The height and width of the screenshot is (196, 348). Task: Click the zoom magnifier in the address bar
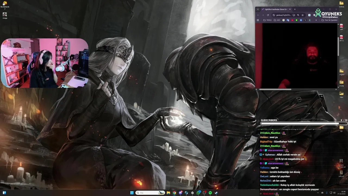(x=298, y=15)
